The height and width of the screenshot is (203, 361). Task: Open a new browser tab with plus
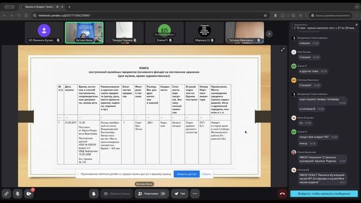[x=69, y=7]
